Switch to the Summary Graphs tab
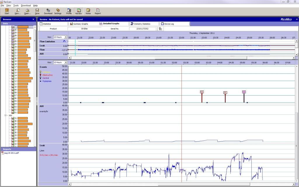The image size is (299, 187). point(83,24)
